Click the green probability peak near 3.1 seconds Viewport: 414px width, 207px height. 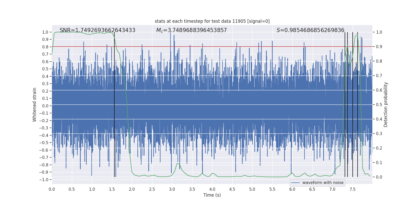pos(178,164)
